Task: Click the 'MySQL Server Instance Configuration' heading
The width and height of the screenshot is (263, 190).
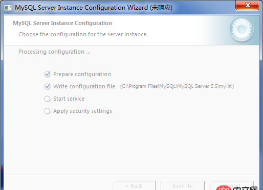Action: 62,23
